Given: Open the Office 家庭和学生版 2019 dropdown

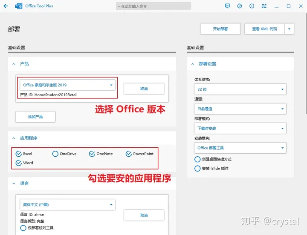Looking at the screenshot, I should (x=67, y=85).
